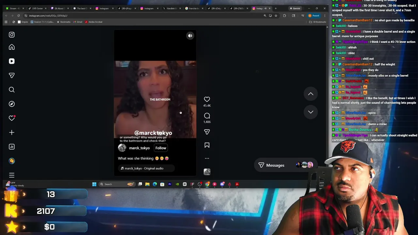Open Reels section in sidebar

click(x=12, y=61)
